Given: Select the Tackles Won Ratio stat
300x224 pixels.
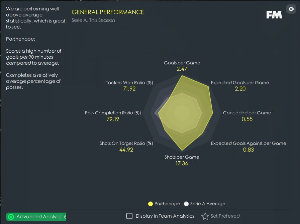Looking at the screenshot, I should pyautogui.click(x=129, y=86).
